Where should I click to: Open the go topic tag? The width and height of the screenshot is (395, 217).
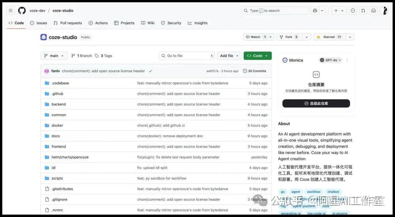tap(283, 192)
